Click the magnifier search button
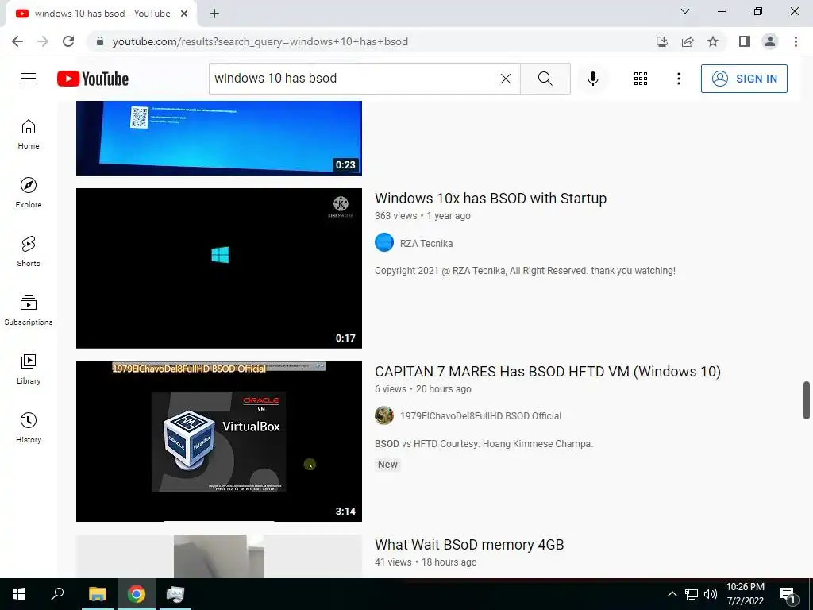 tap(545, 79)
